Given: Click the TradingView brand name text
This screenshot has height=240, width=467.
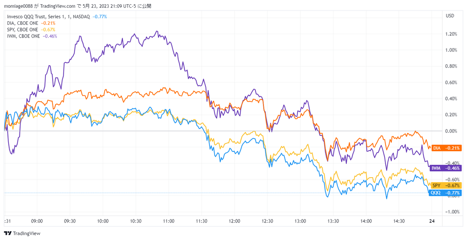Looking at the screenshot, I should click(26, 233).
